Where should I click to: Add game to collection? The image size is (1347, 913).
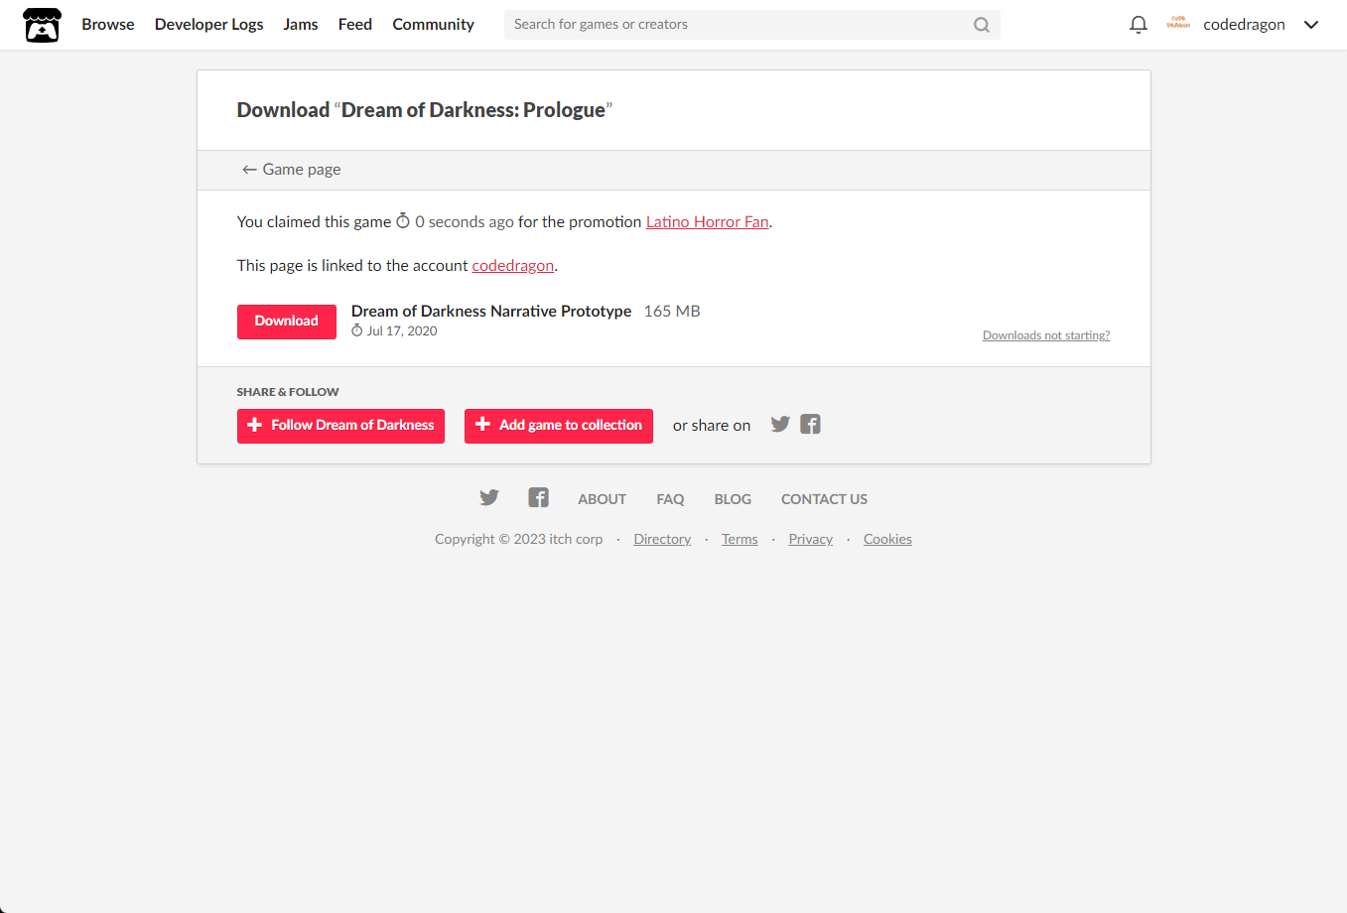(559, 426)
